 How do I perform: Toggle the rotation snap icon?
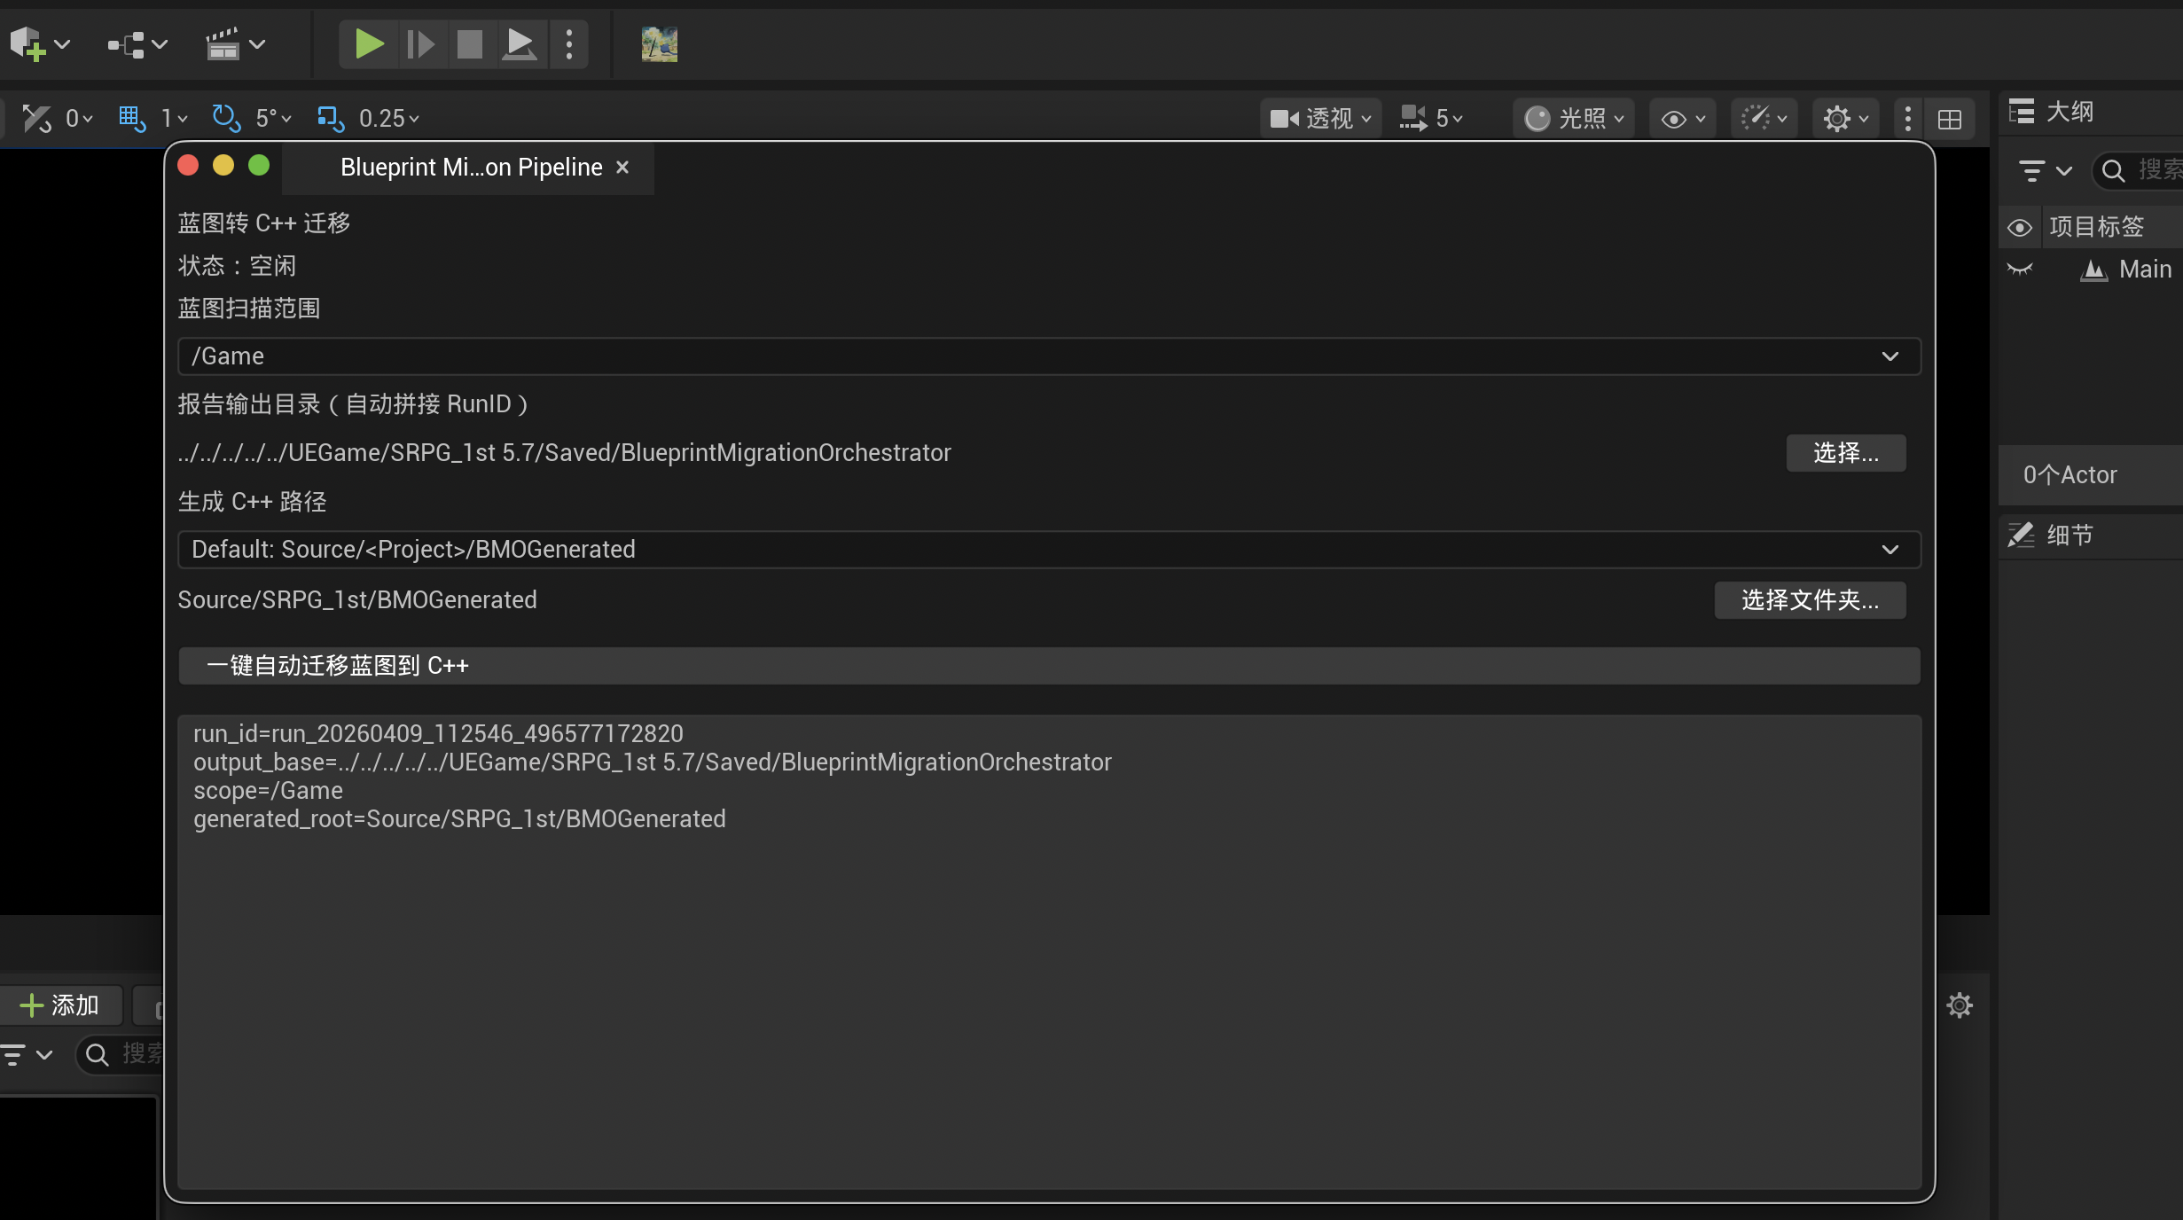pos(226,118)
